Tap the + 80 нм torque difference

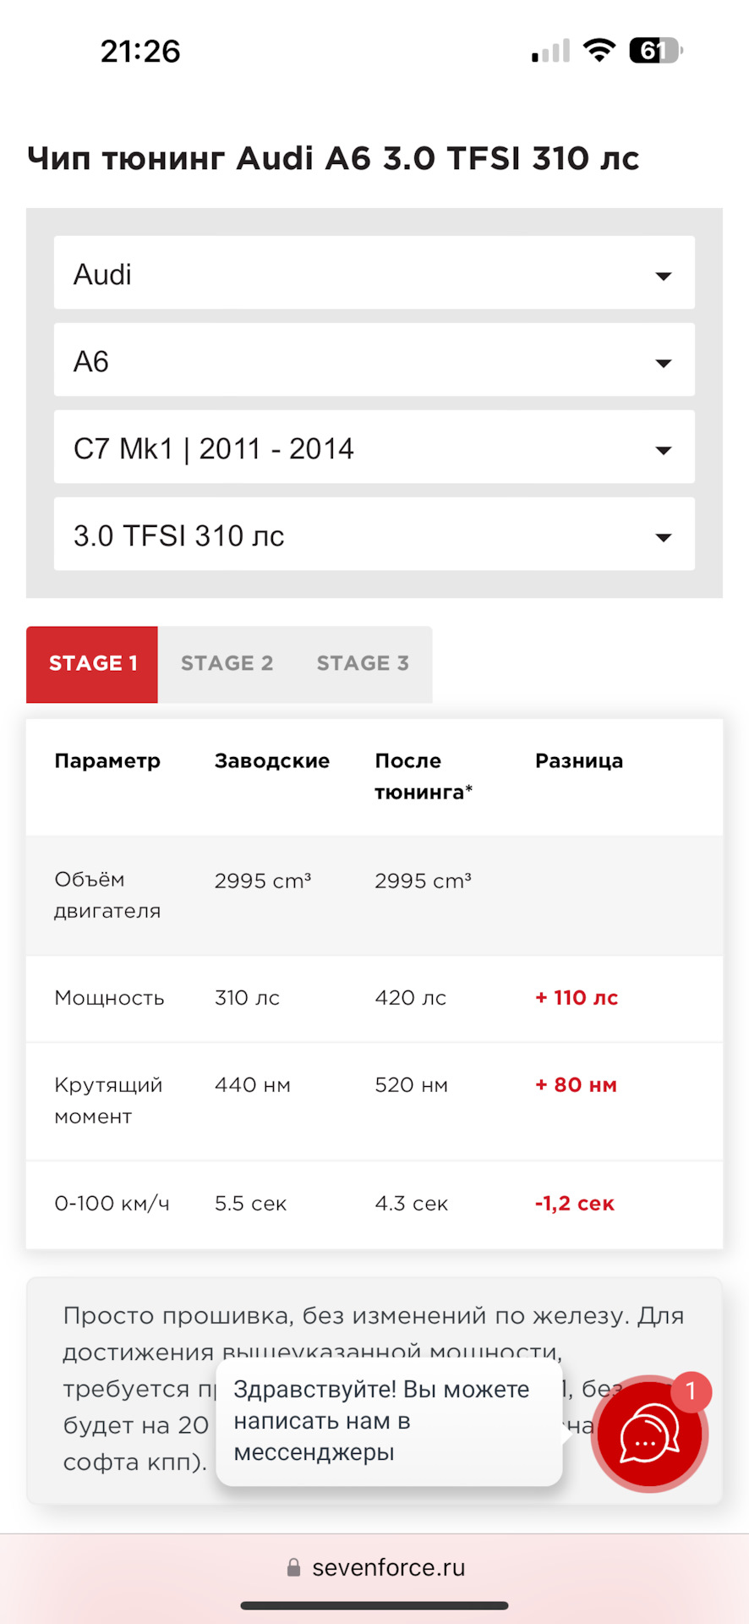point(576,1085)
